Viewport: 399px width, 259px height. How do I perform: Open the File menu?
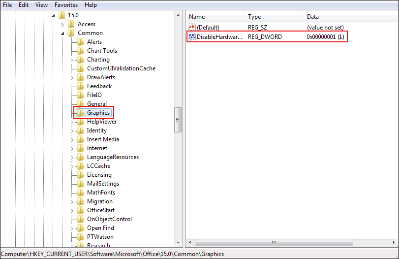7,5
